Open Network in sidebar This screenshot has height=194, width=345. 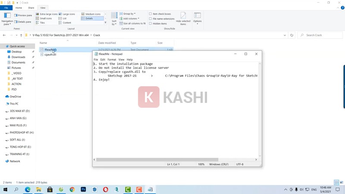pos(15,161)
